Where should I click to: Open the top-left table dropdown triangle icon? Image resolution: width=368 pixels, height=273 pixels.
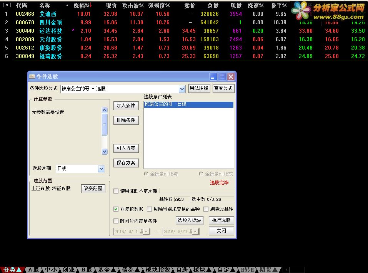click(7, 5)
